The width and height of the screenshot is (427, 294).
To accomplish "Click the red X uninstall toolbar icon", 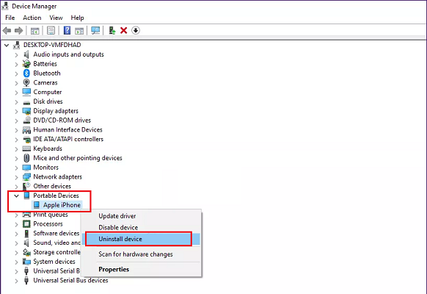I will pyautogui.click(x=124, y=30).
